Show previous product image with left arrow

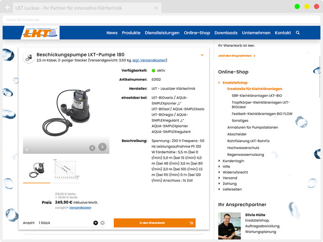tap(92, 148)
